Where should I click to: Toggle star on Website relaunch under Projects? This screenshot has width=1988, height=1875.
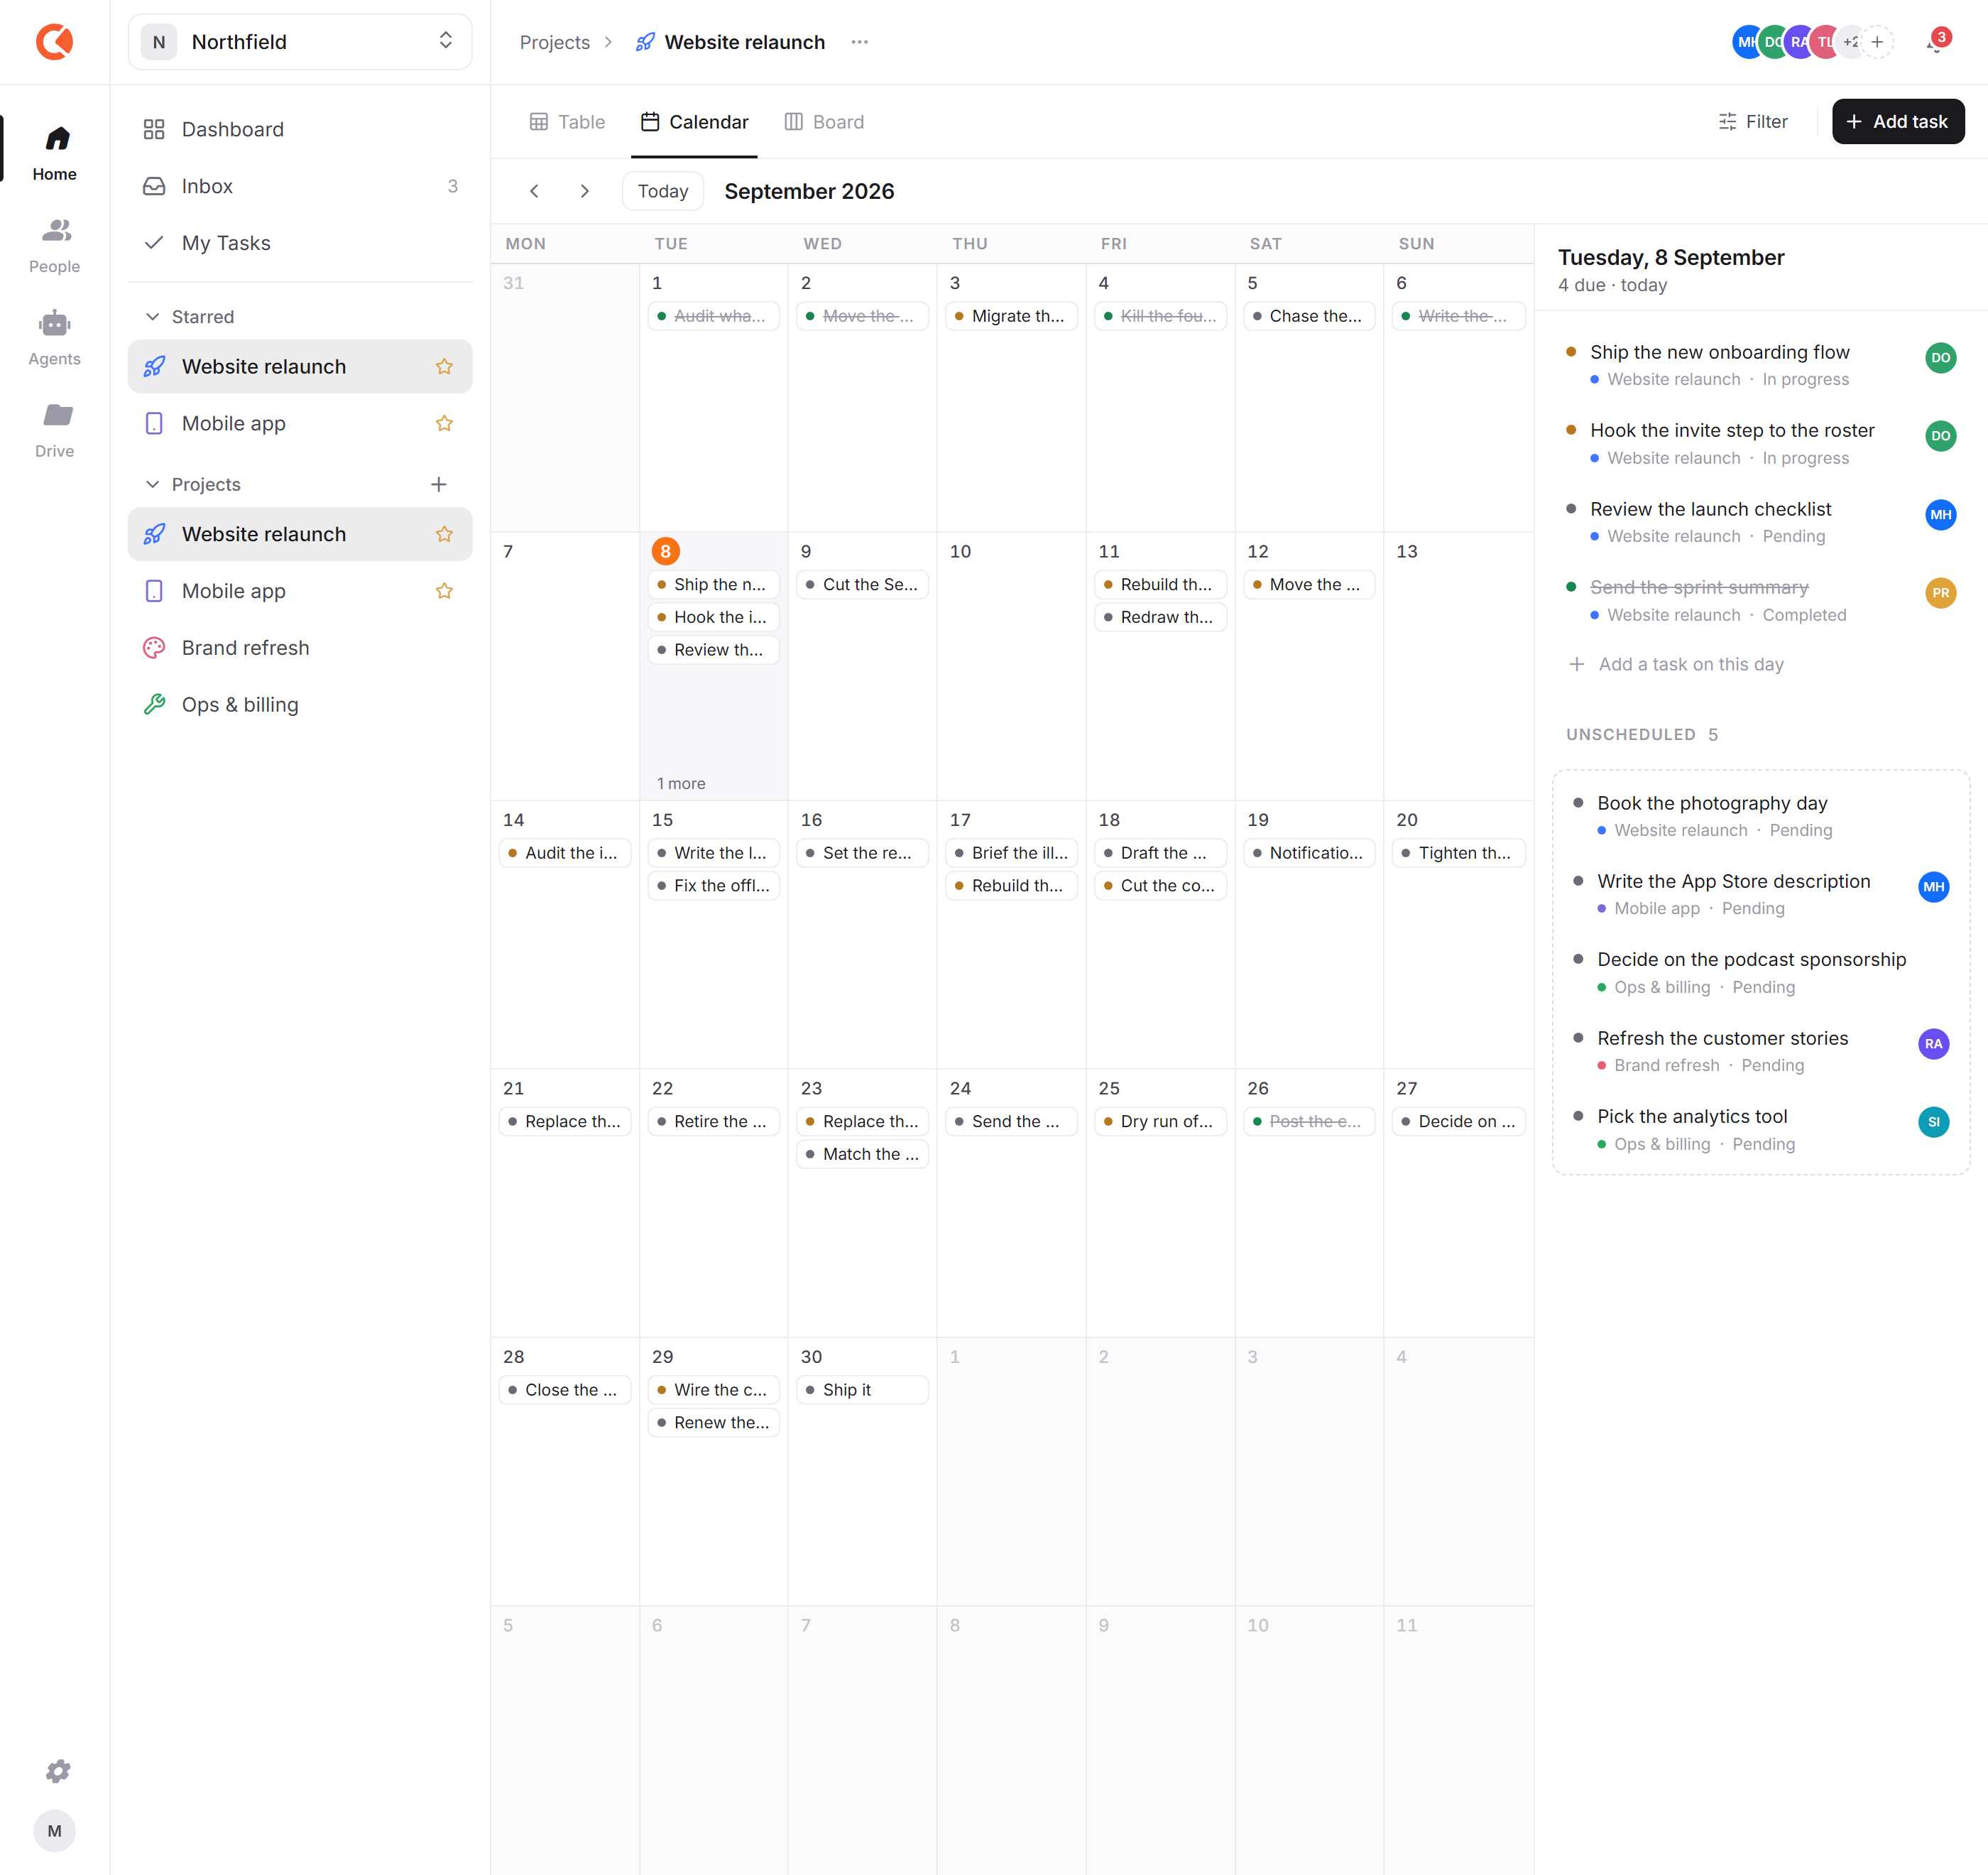click(x=444, y=534)
